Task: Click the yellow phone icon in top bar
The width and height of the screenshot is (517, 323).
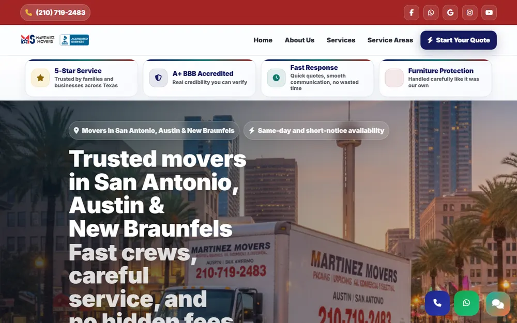Action: tap(28, 12)
